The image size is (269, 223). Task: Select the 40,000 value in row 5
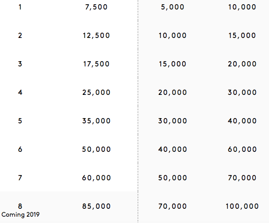(x=242, y=121)
